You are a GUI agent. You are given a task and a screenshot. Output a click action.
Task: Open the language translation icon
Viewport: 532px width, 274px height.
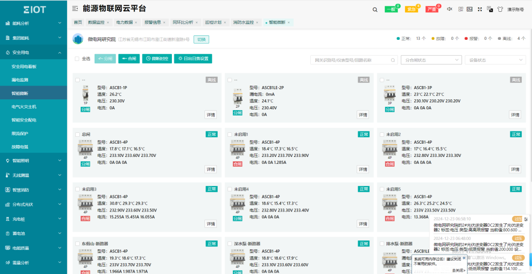(x=490, y=9)
